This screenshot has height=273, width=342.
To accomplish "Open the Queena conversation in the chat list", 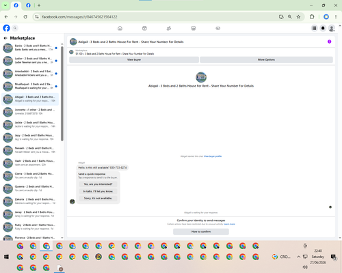I will point(30,188).
